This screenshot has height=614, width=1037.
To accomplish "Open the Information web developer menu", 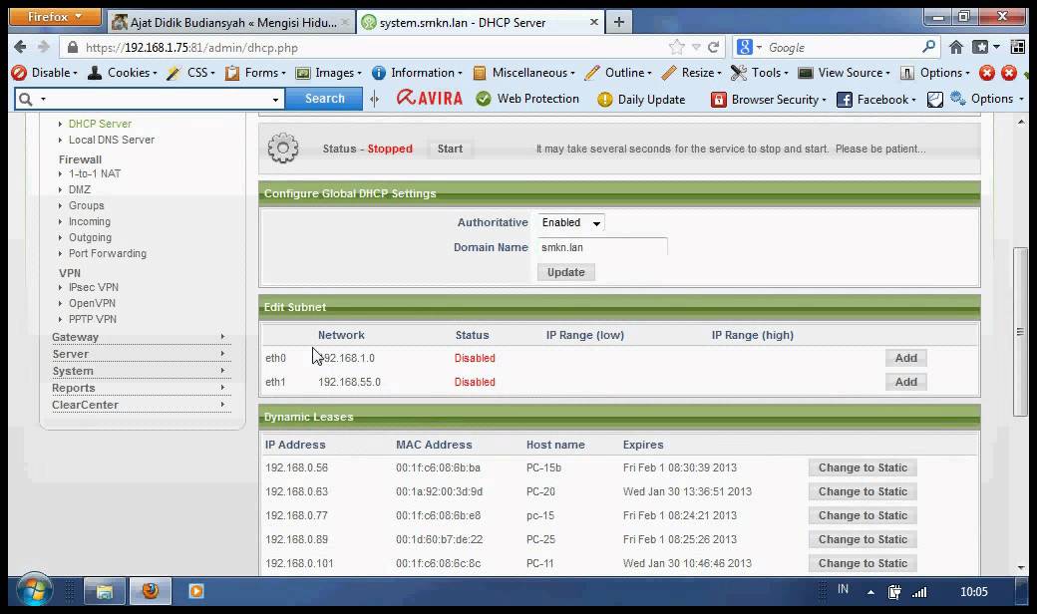I will tap(417, 73).
